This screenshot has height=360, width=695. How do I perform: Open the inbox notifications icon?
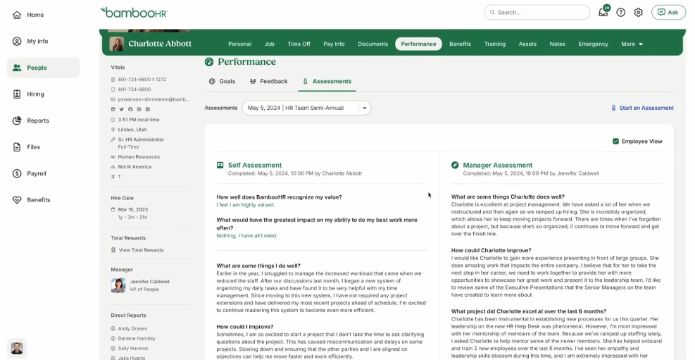pos(603,12)
